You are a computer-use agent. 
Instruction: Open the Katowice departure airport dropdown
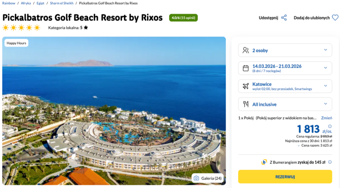pyautogui.click(x=285, y=86)
